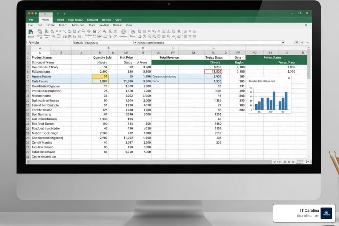Switch to the Page Layout ribbon tab
The image size is (339, 226).
75,20
